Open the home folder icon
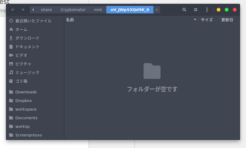Viewport: 246px width, 148px height. click(11, 29)
